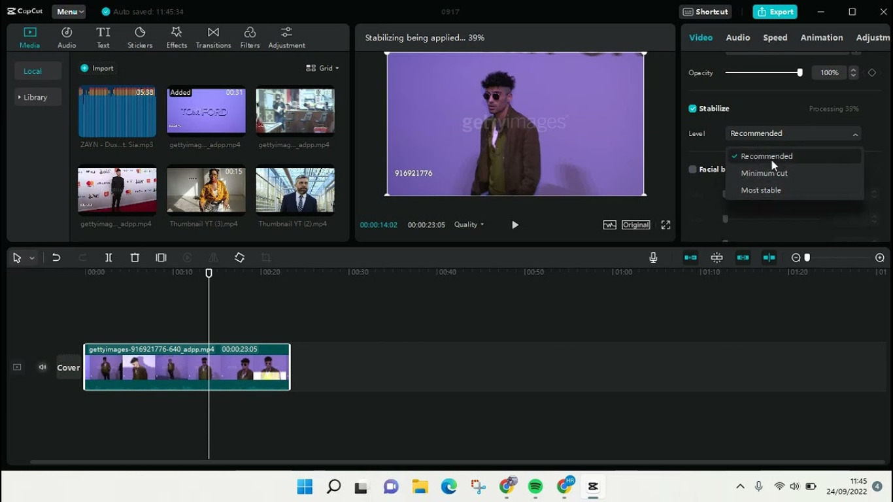Viewport: 893px width, 502px height.
Task: Switch to the Speed tab
Action: [x=775, y=37]
